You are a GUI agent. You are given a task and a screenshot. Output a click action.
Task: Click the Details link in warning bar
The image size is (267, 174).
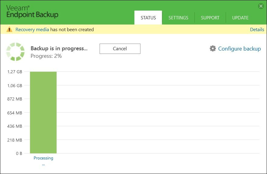click(x=257, y=30)
